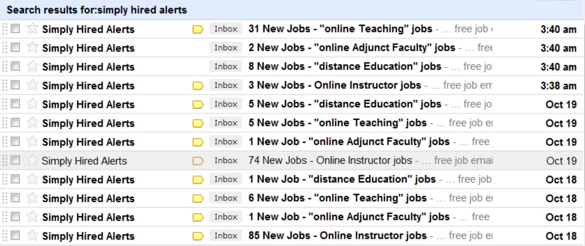Select checkbox for 8 New Jobs distance Education email

[x=15, y=66]
